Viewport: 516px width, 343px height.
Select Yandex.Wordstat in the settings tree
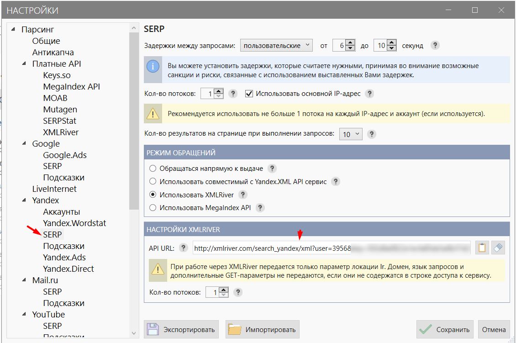74,223
